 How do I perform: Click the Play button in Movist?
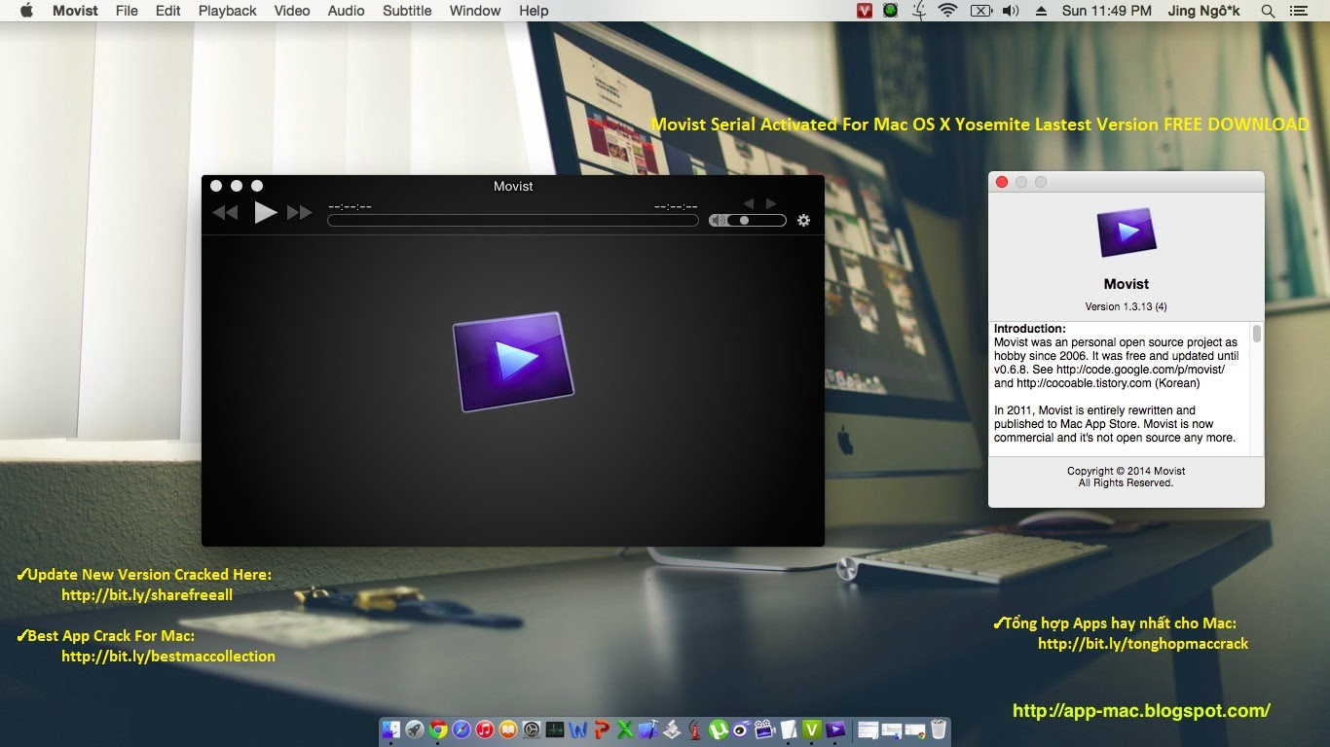[266, 212]
